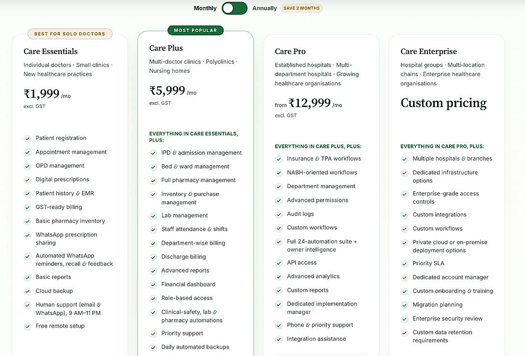Click the Full pharmacy management feature text
Viewport: 525px width, 356px height.
tap(198, 180)
